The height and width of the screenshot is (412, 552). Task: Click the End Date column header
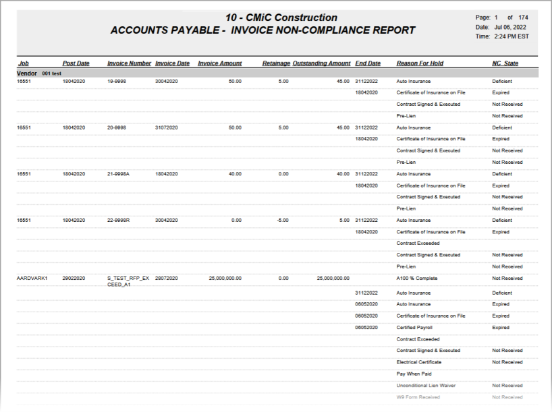(368, 63)
